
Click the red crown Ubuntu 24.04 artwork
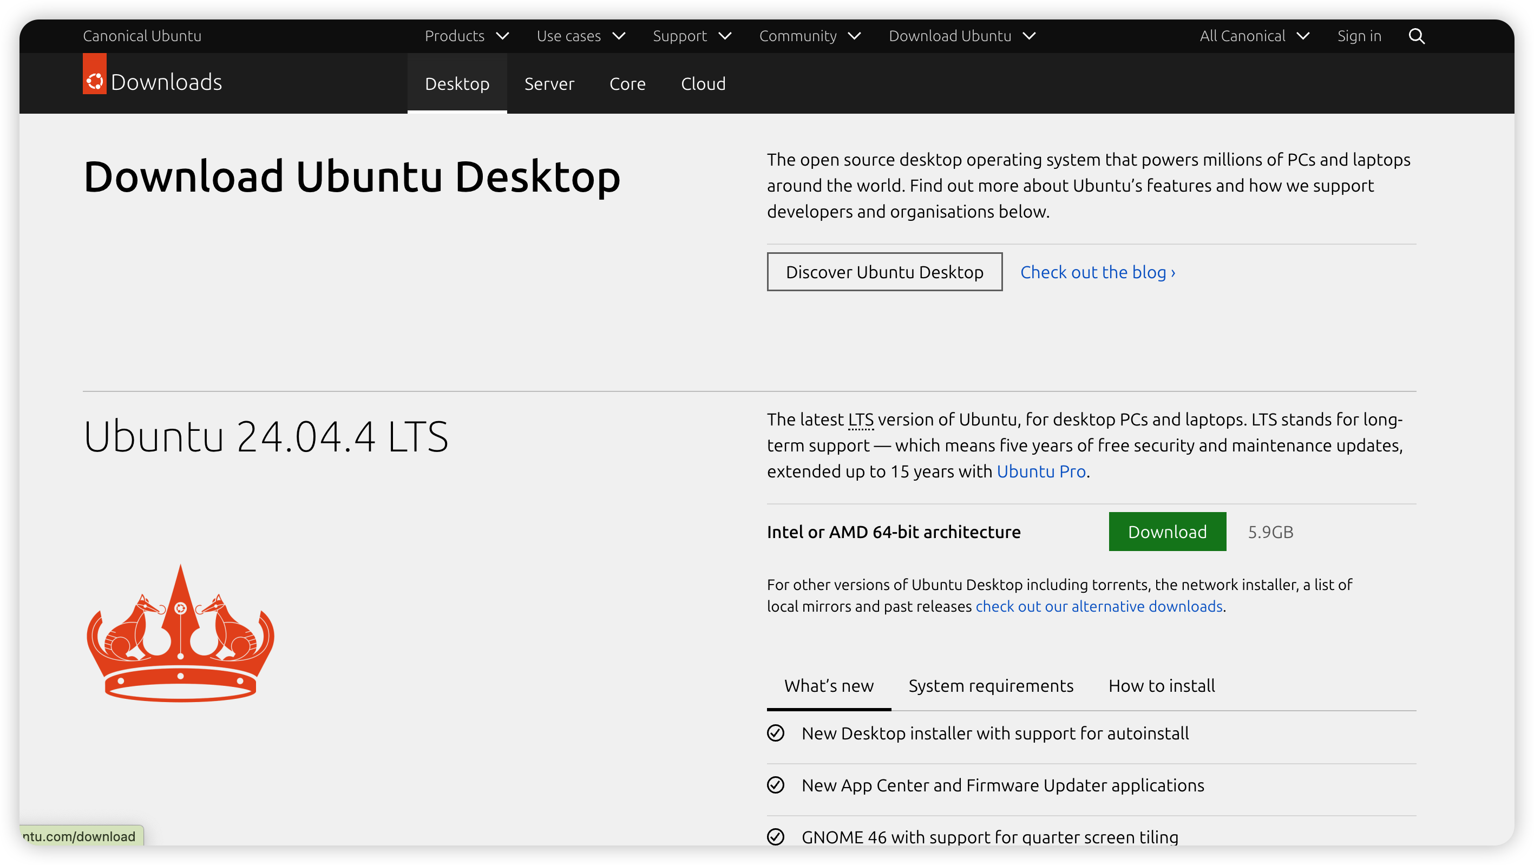[x=180, y=633]
